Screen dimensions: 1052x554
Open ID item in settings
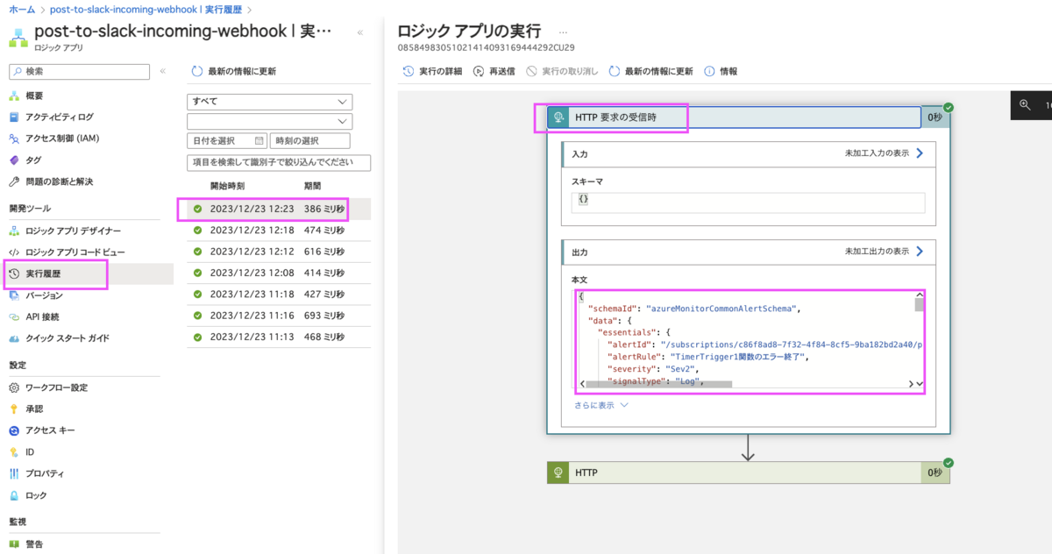(x=30, y=452)
